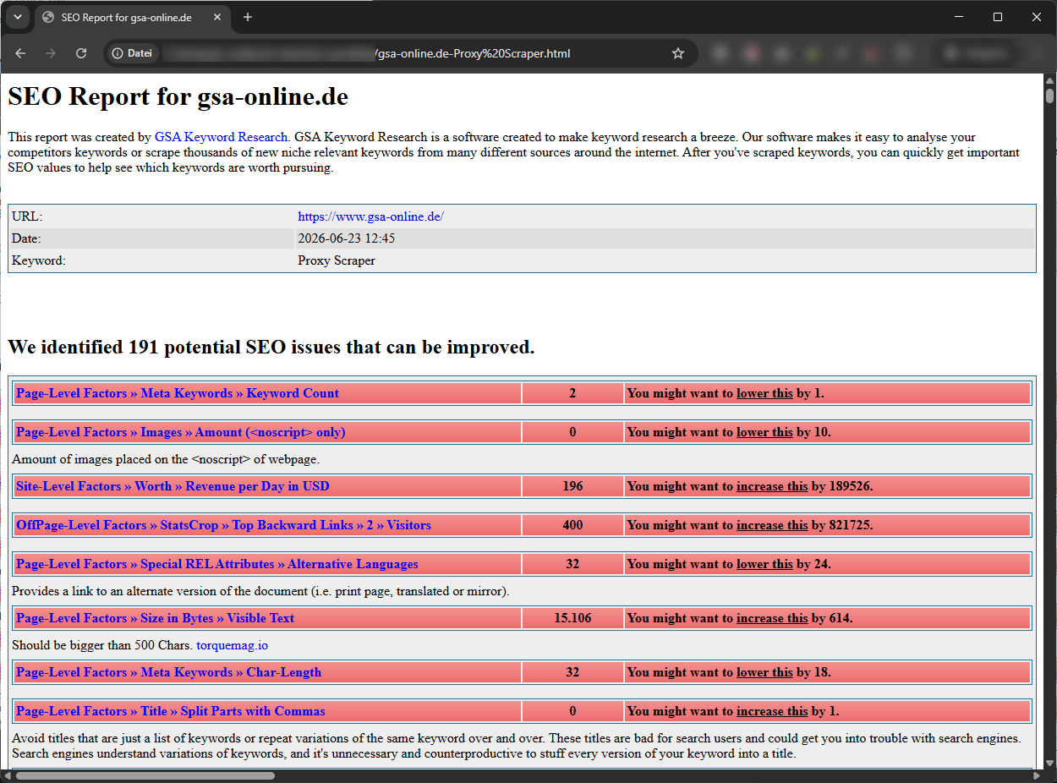
Task: Open the torquemag.io reference link
Action: [232, 645]
